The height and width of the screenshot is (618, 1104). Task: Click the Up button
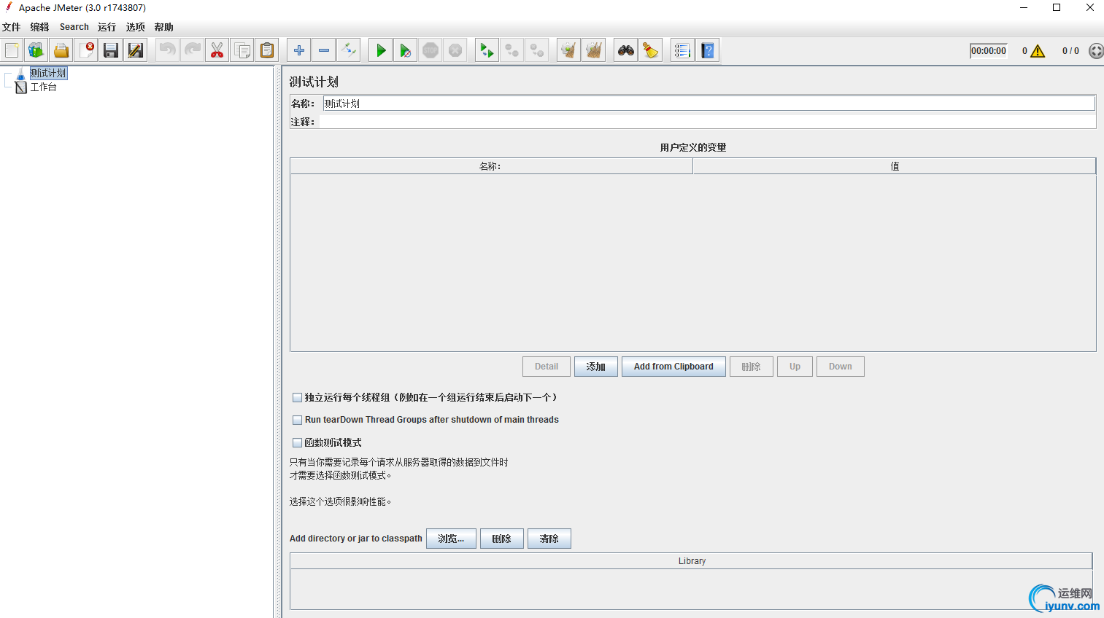(x=795, y=367)
